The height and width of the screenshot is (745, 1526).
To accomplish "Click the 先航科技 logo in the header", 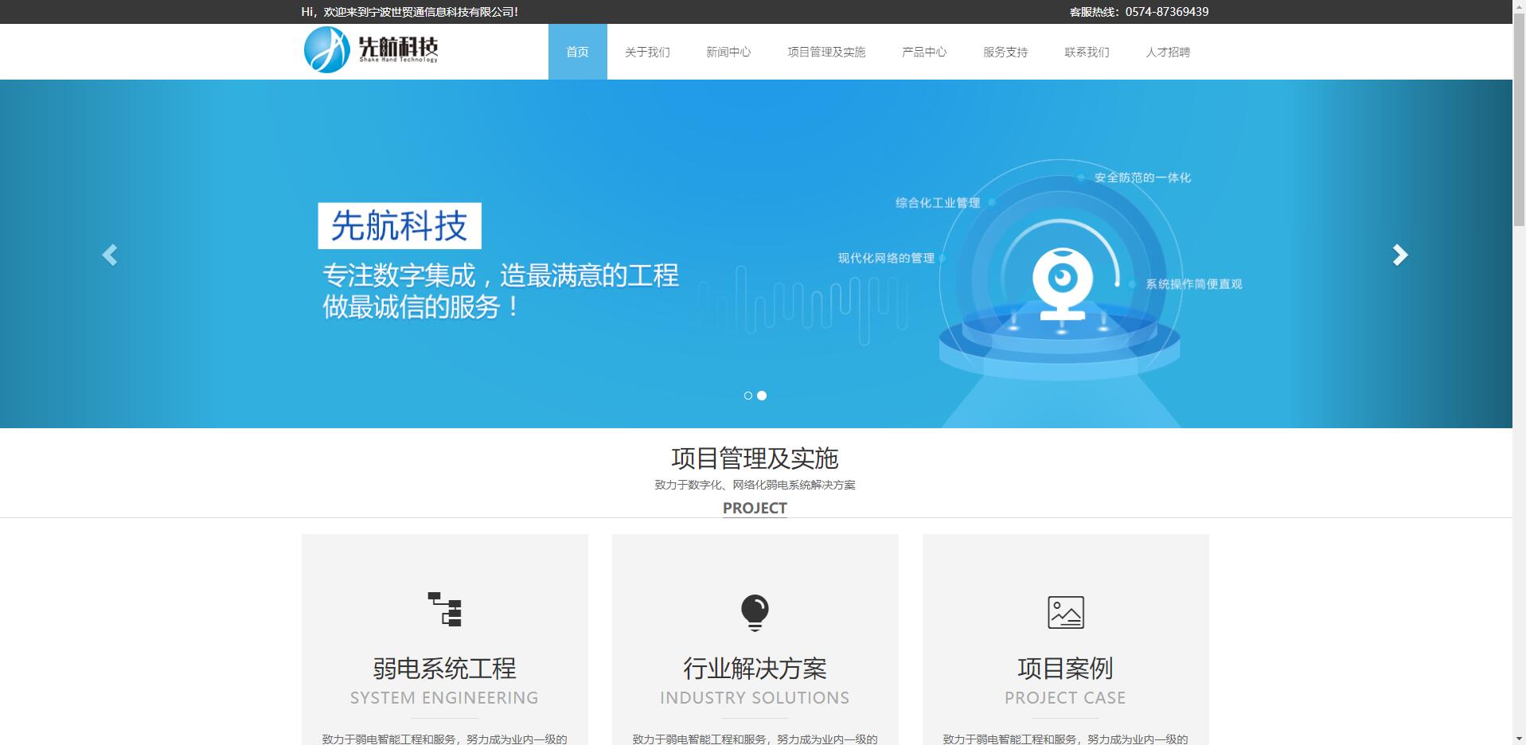I will (371, 49).
